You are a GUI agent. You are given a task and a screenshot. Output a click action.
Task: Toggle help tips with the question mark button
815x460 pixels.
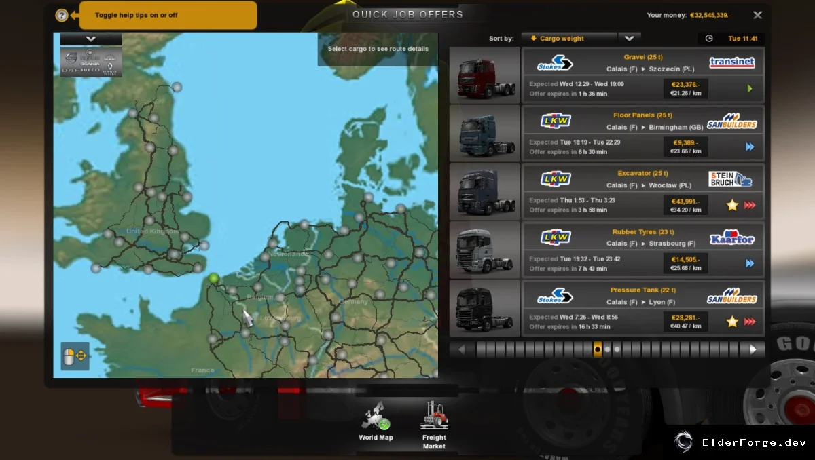click(62, 15)
